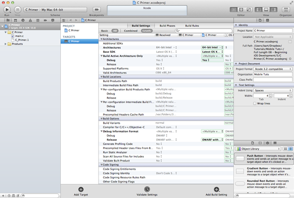Click the Organization text field
294x198 pixels.
(x=273, y=74)
